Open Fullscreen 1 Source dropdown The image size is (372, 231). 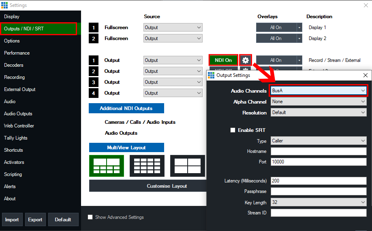[173, 28]
